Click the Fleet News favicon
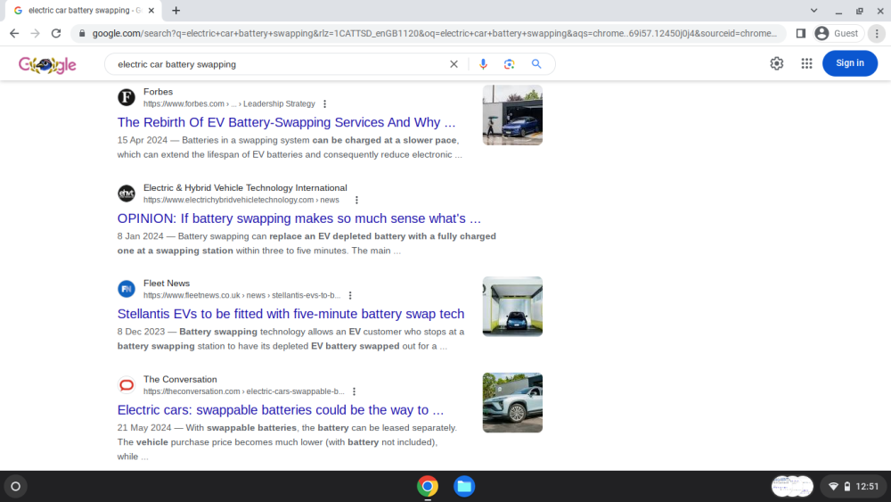The width and height of the screenshot is (891, 502). [x=127, y=289]
